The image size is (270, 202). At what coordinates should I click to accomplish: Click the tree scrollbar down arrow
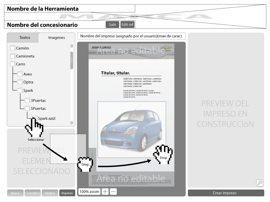click(x=72, y=123)
